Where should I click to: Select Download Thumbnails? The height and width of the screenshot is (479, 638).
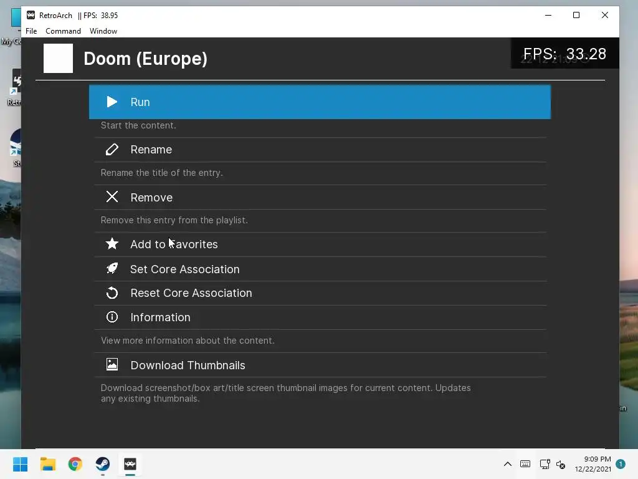[320, 365]
